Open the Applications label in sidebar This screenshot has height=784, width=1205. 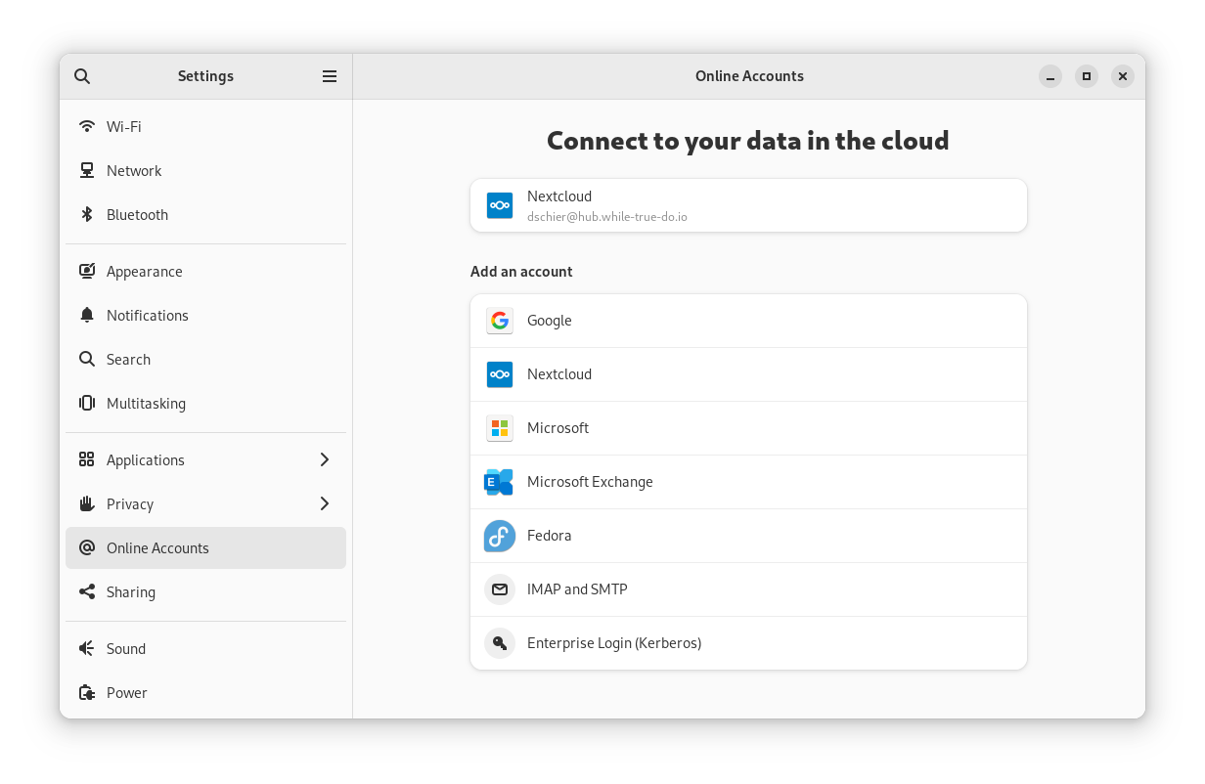click(146, 459)
